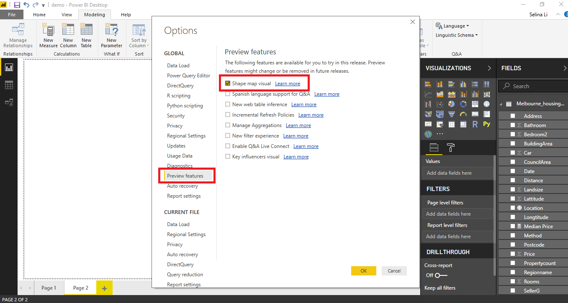Open Model view in the left sidebar
The width and height of the screenshot is (568, 303).
coord(9,102)
